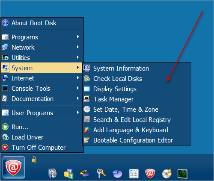Image resolution: width=214 pixels, height=181 pixels.
Task: Click the blue disk pie taskbar icon
Action: pyautogui.click(x=117, y=174)
